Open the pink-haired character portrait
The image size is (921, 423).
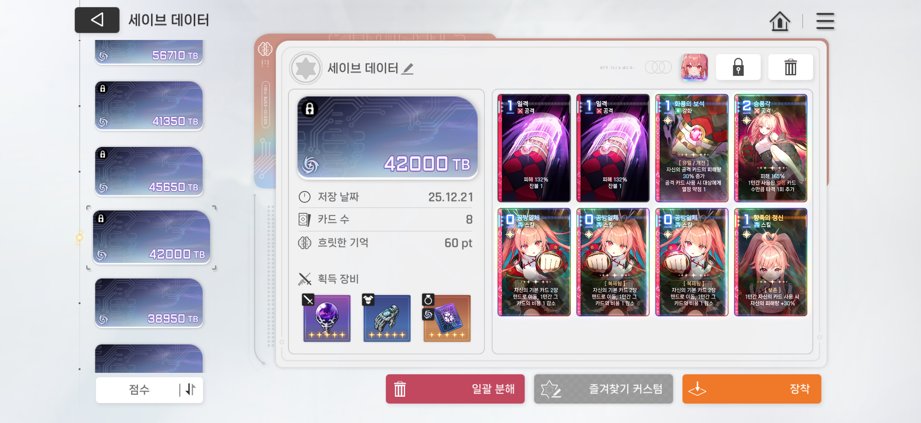tap(694, 67)
